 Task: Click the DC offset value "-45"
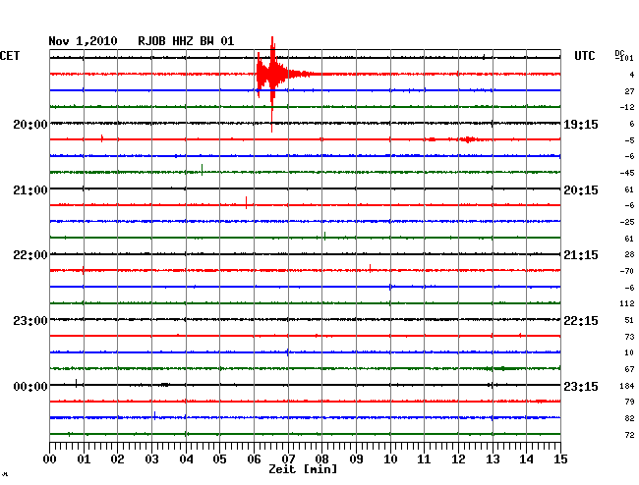tap(627, 173)
